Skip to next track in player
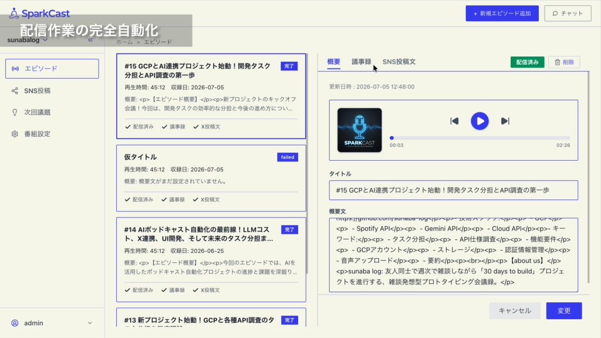This screenshot has width=601, height=338. [x=505, y=121]
